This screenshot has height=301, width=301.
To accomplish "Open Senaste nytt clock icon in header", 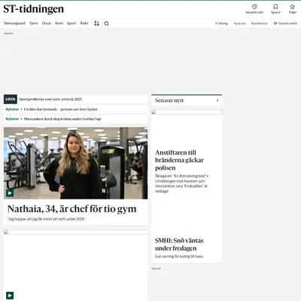I will tap(254, 7).
